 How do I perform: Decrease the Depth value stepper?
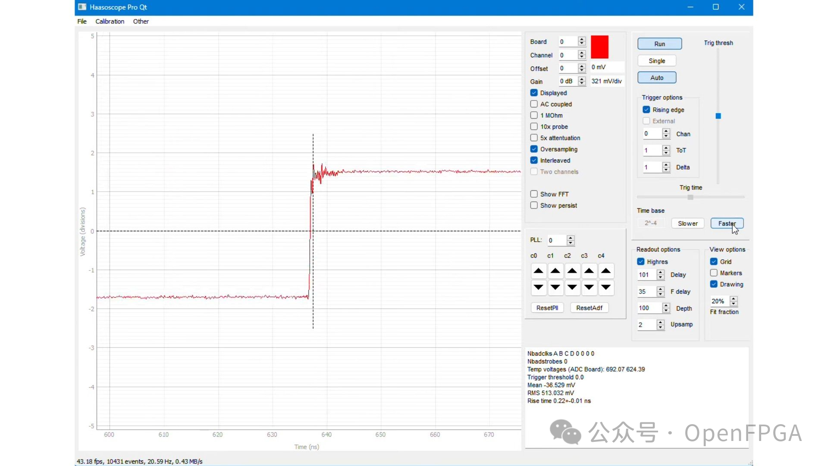(666, 310)
